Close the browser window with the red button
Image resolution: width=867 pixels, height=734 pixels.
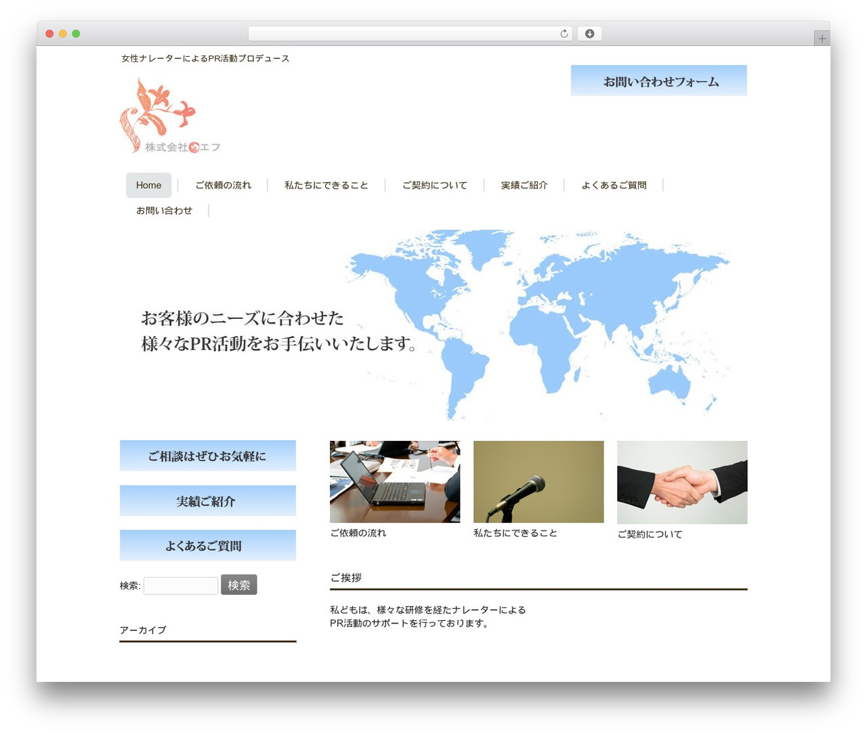coord(49,34)
